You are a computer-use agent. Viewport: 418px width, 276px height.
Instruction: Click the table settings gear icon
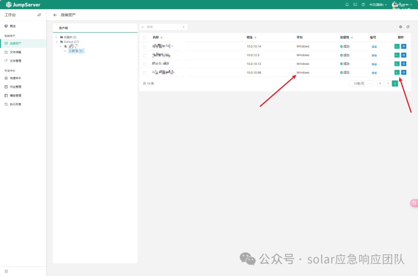pyautogui.click(x=401, y=27)
